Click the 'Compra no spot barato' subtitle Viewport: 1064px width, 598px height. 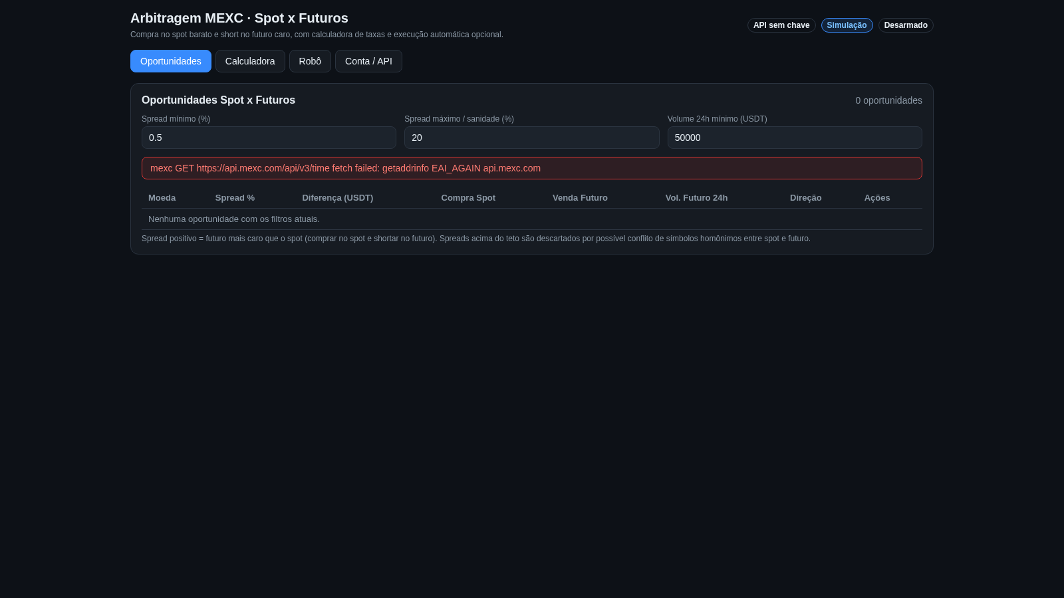[x=317, y=35]
